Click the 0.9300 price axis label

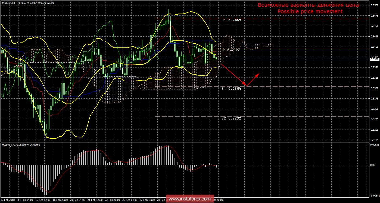pyautogui.click(x=375, y=88)
